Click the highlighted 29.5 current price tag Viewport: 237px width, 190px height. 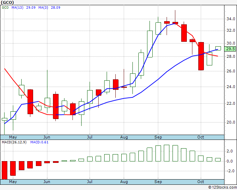pos(230,49)
